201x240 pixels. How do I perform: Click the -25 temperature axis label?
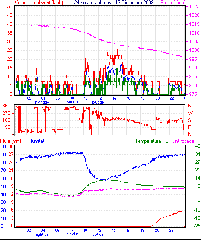point(197,226)
